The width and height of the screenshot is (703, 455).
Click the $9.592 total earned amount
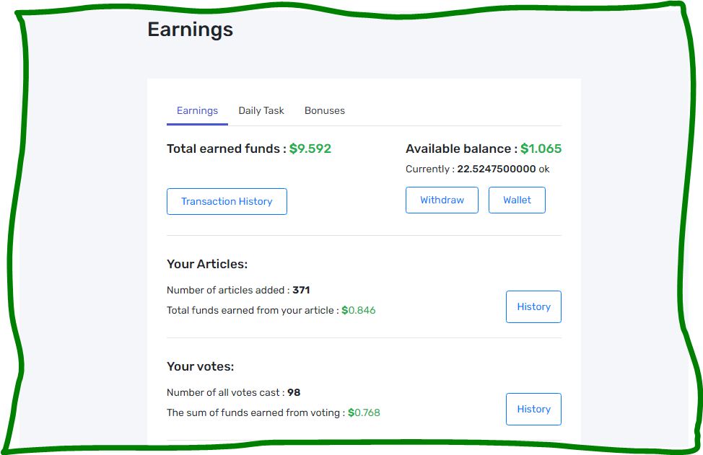pos(310,149)
